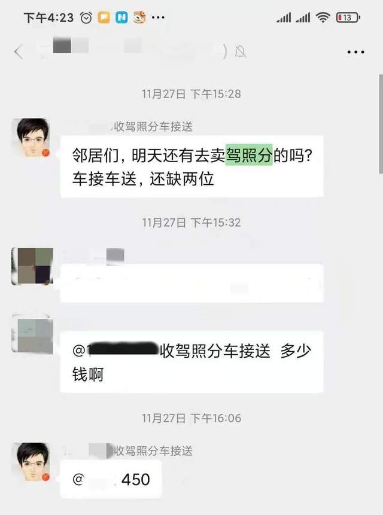Tap the blank redacted message bubble
Viewport: 383px width, 515px height.
pos(192,284)
